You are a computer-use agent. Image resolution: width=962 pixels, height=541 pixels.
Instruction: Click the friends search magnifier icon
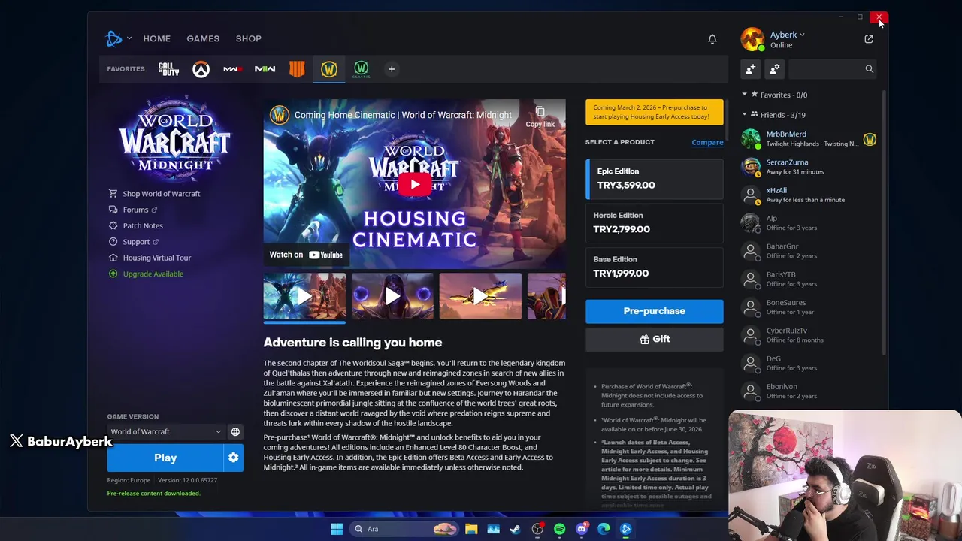coord(869,69)
